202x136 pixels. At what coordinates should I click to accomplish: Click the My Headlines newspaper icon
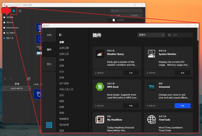pyautogui.click(x=100, y=119)
